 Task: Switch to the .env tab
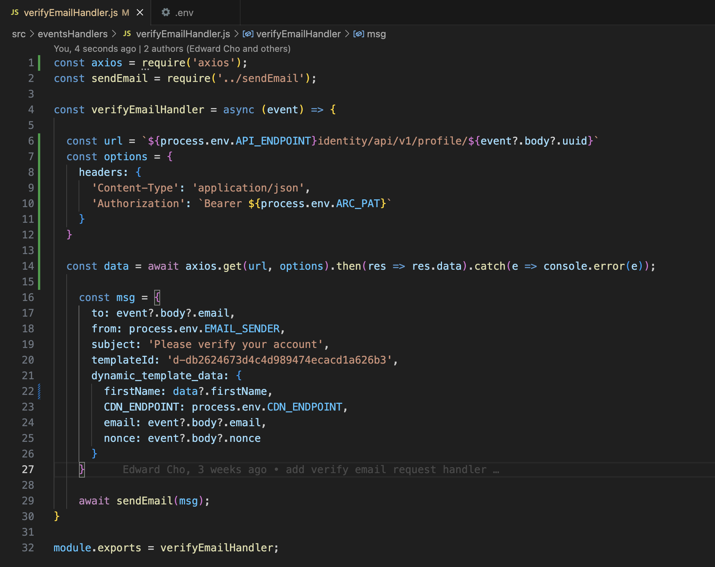click(x=184, y=13)
